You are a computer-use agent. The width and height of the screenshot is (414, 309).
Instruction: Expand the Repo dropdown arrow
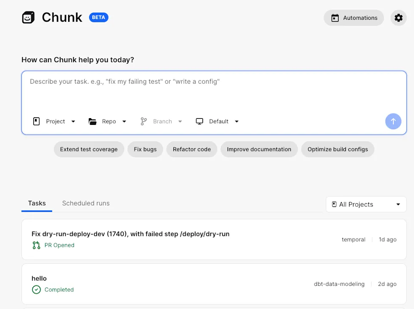pyautogui.click(x=124, y=121)
